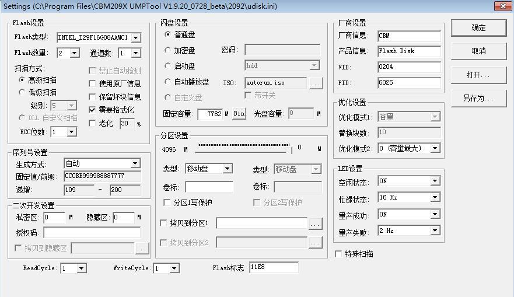This screenshot has height=297, width=514.
Task: Select the 加密盘 radio option
Action: tap(168, 51)
